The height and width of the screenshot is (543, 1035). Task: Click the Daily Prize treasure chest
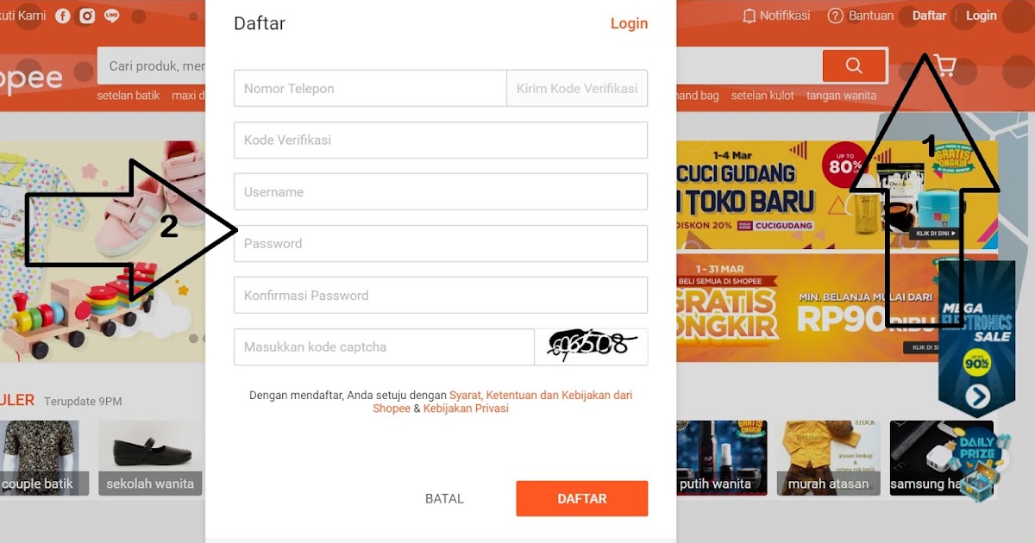click(978, 464)
